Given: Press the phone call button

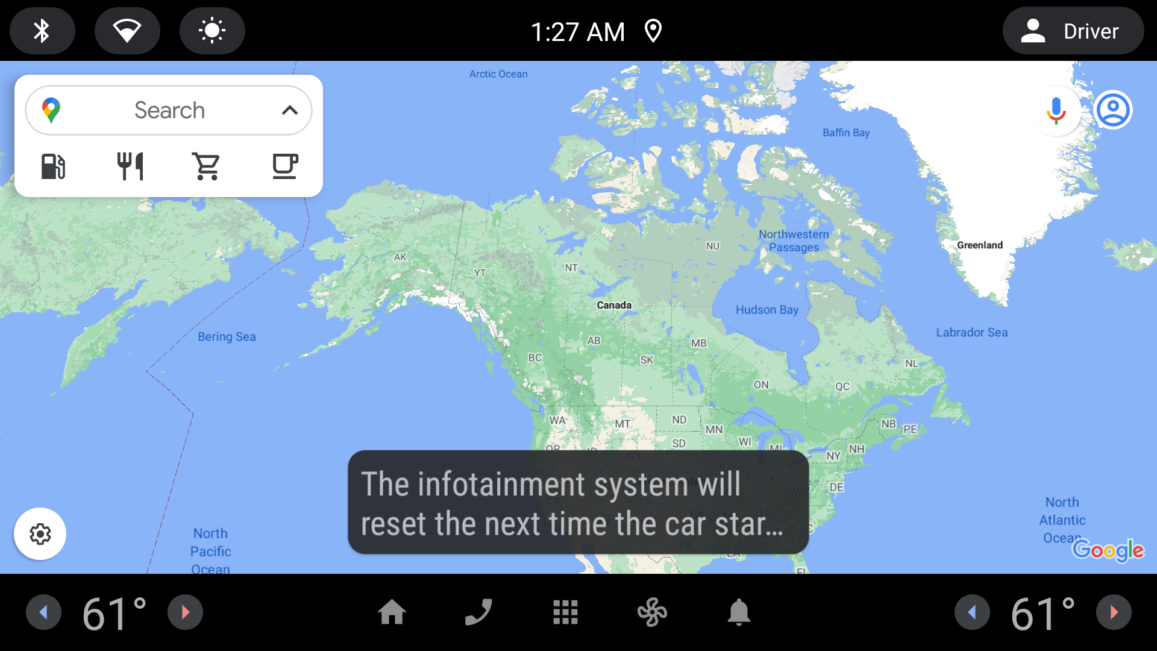Looking at the screenshot, I should 478,614.
